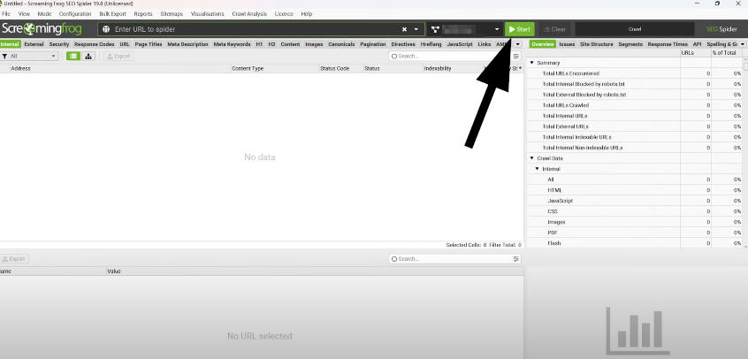Click the lower Export button
Screen dimensions: 748x359
point(13,259)
